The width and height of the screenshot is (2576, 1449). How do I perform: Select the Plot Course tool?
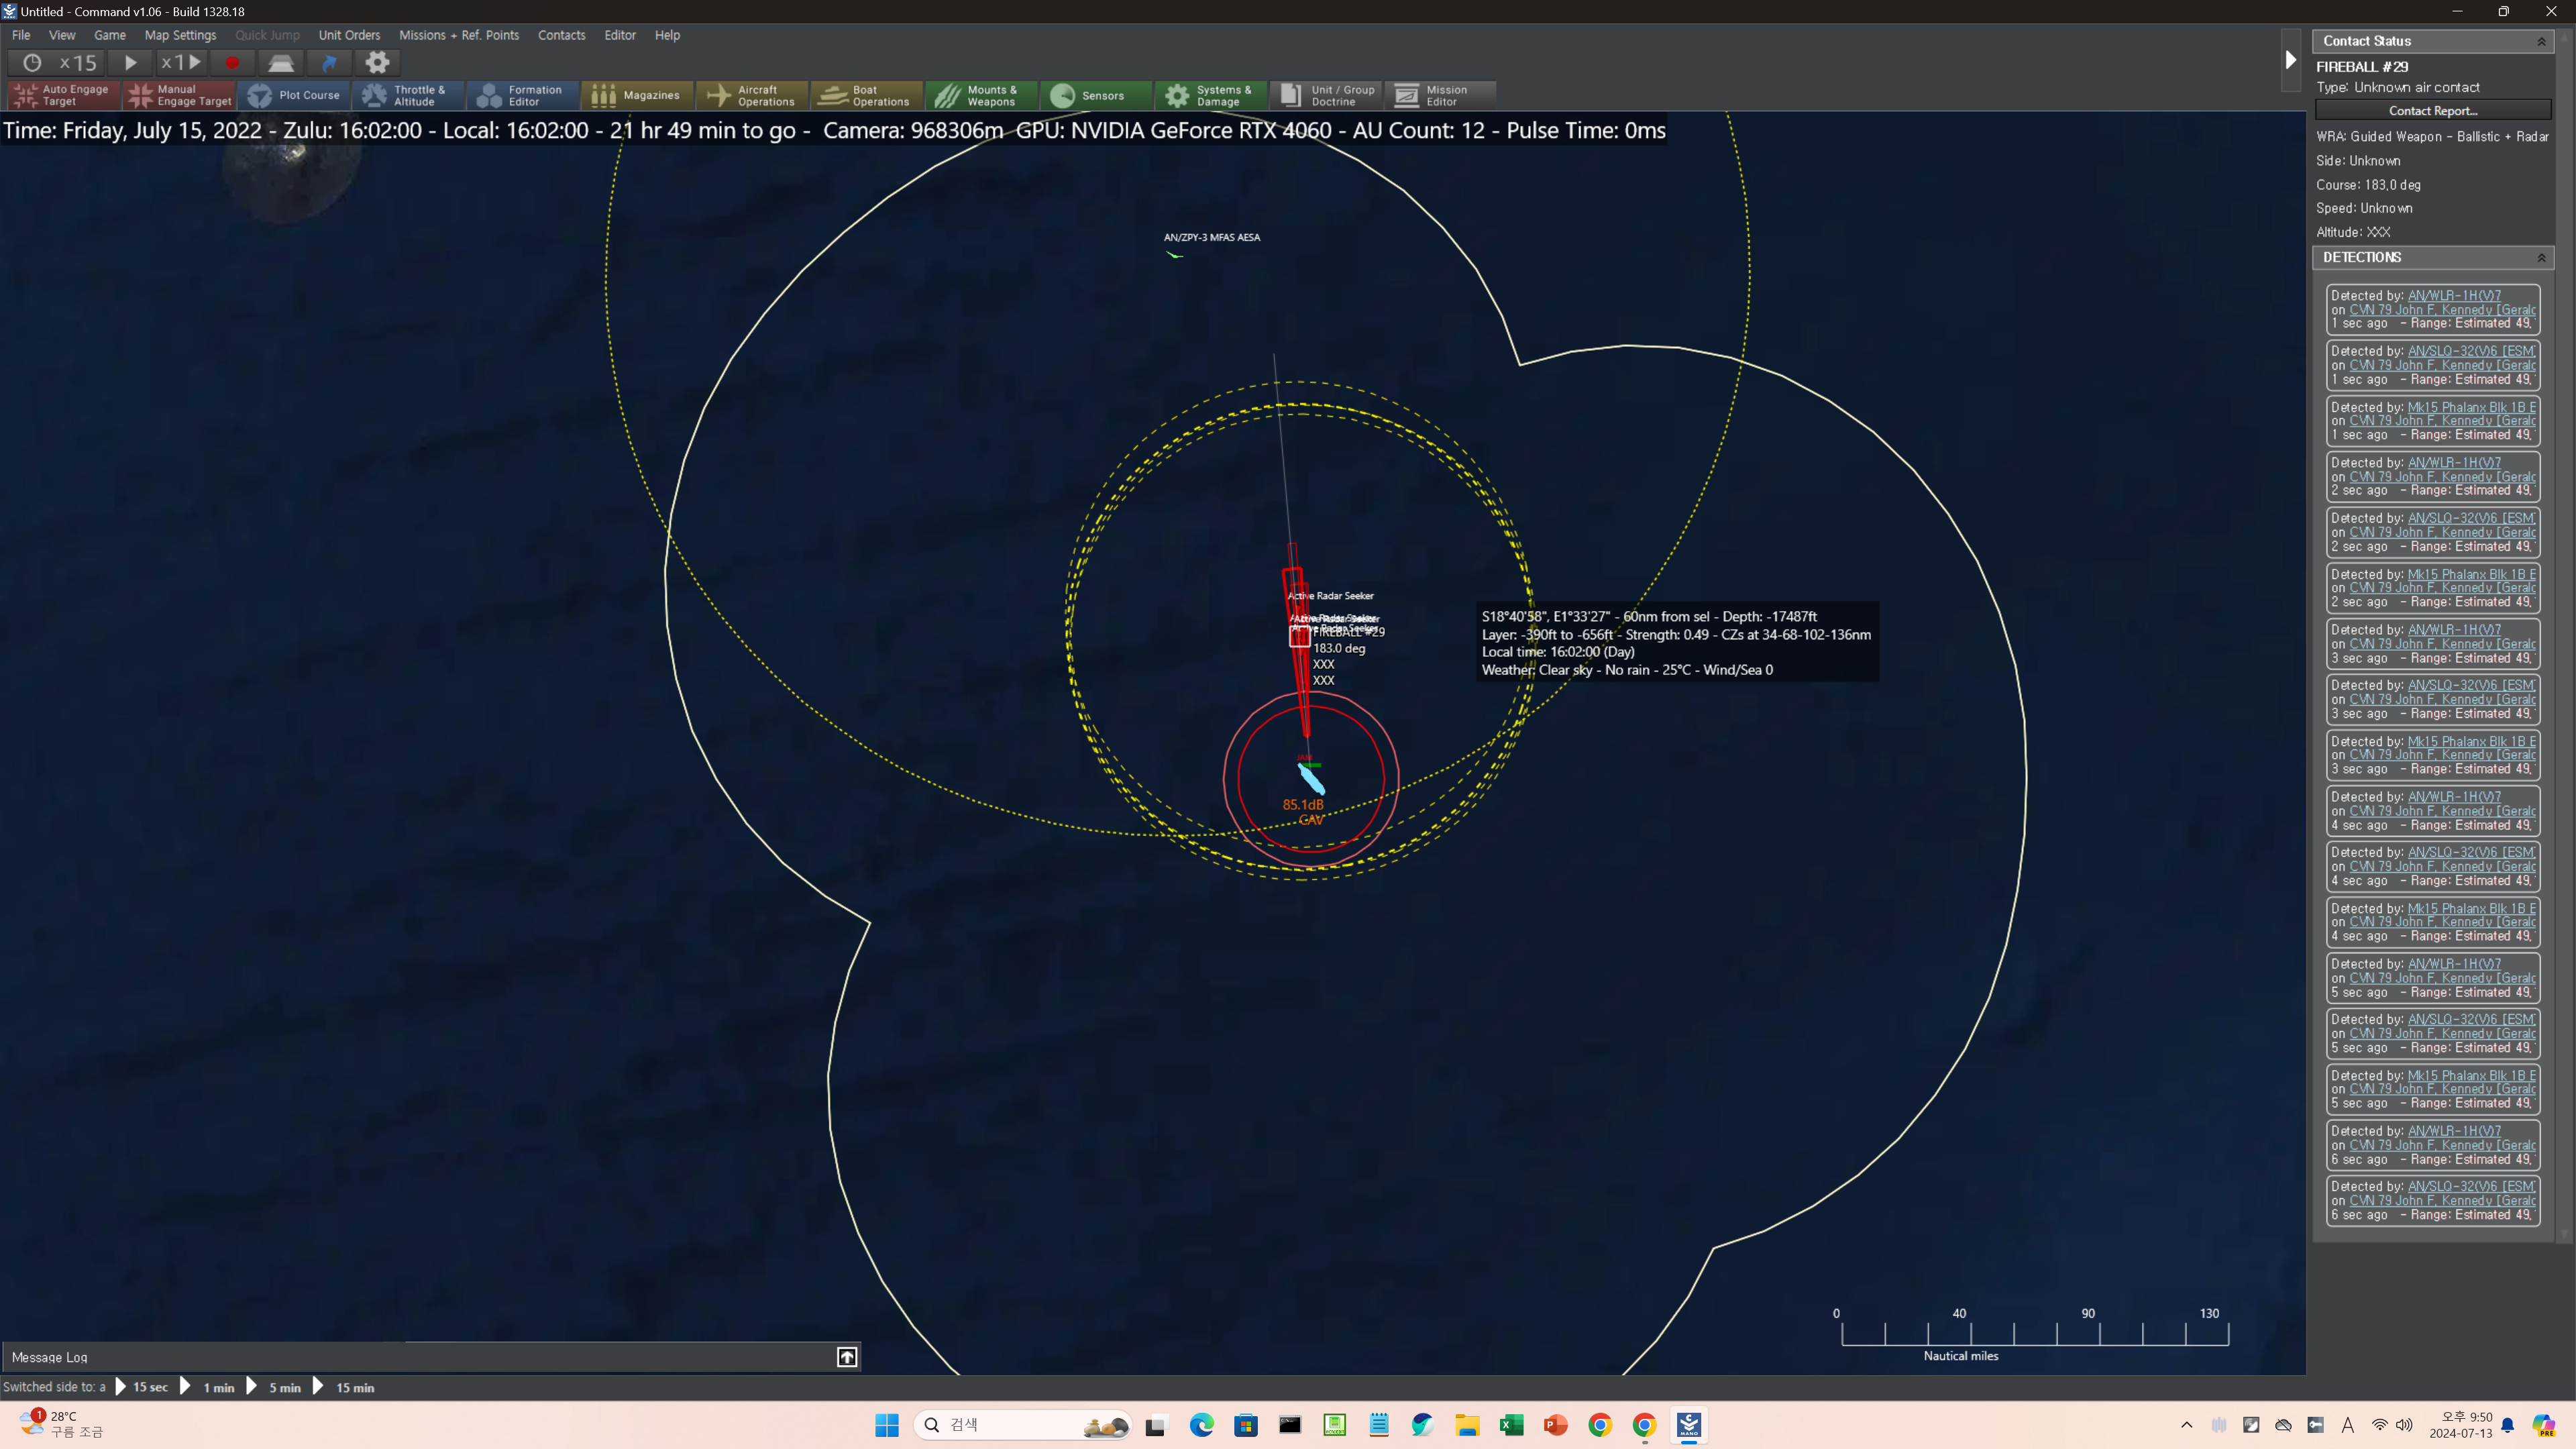pos(294,95)
